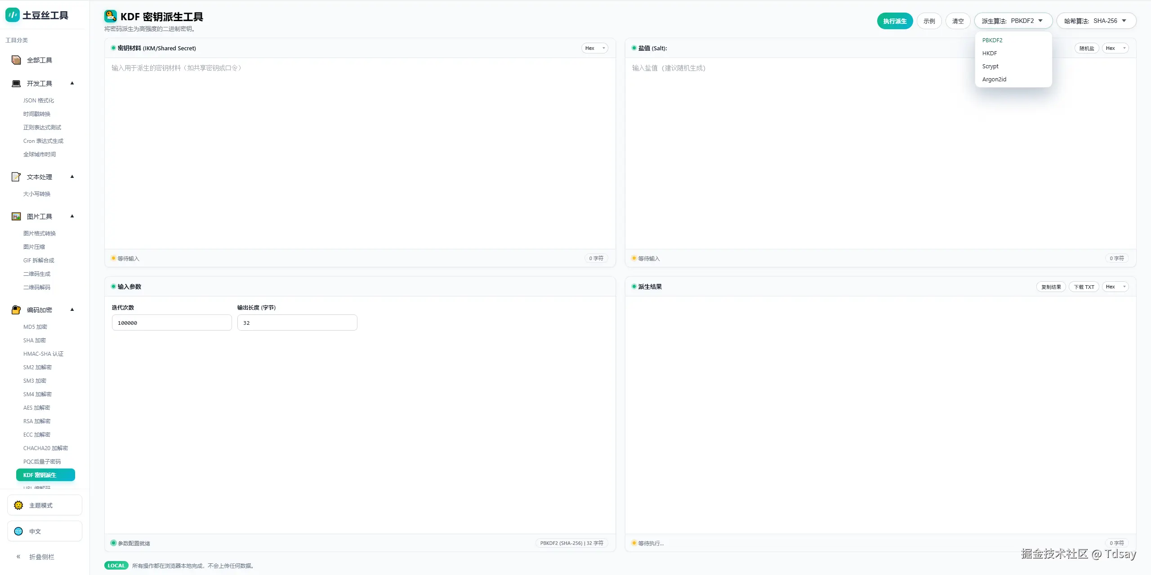Screen dimensions: 1151x575
Task: Collapse sidebar with double-chevron icon
Action: point(18,557)
